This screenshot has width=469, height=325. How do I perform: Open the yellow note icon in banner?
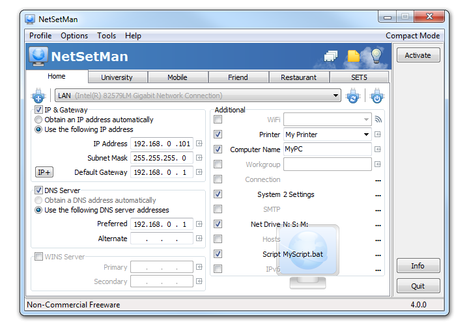(x=353, y=56)
